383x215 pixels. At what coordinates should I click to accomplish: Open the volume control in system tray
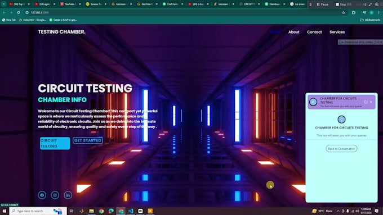pos(357,211)
